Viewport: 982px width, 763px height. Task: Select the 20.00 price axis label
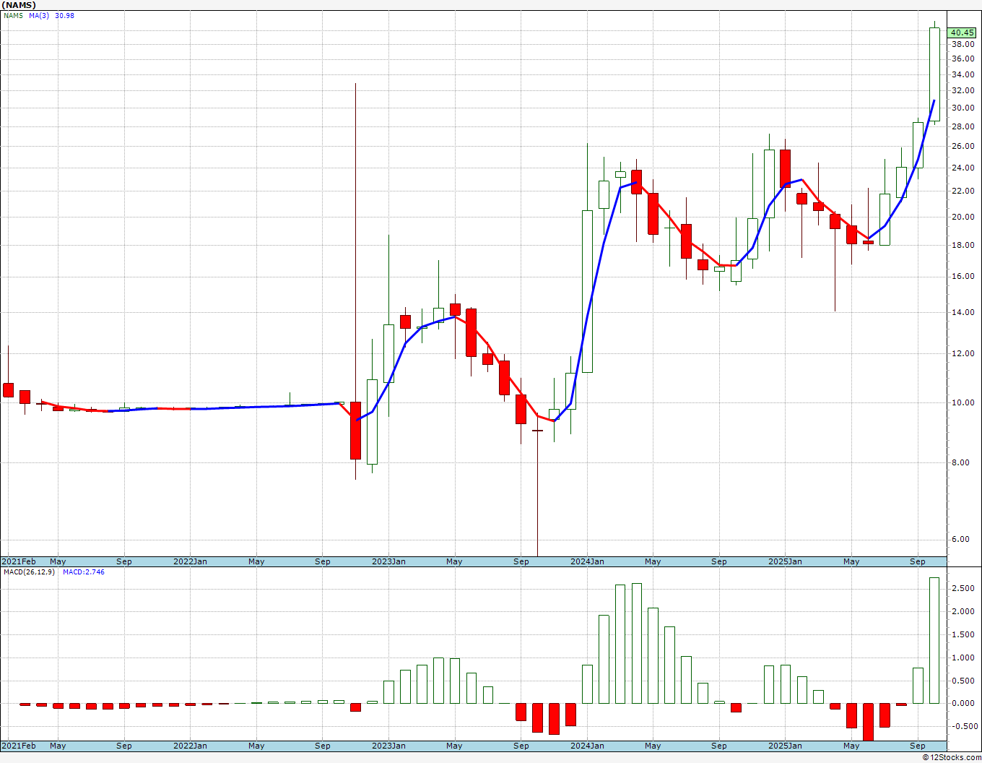963,217
